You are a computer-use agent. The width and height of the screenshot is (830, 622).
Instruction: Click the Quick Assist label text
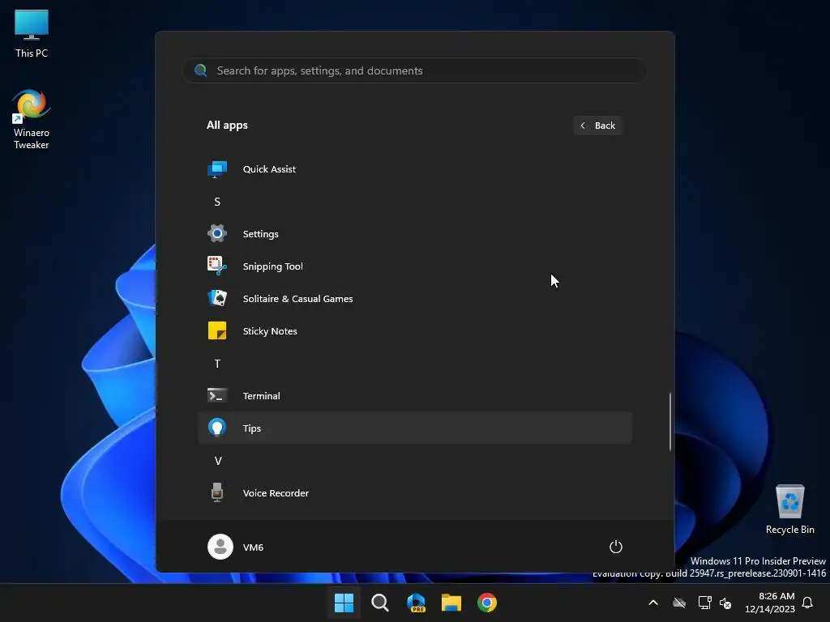point(269,169)
